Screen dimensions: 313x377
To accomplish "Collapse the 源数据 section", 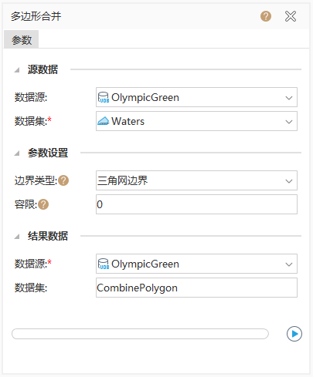I will 17,69.
